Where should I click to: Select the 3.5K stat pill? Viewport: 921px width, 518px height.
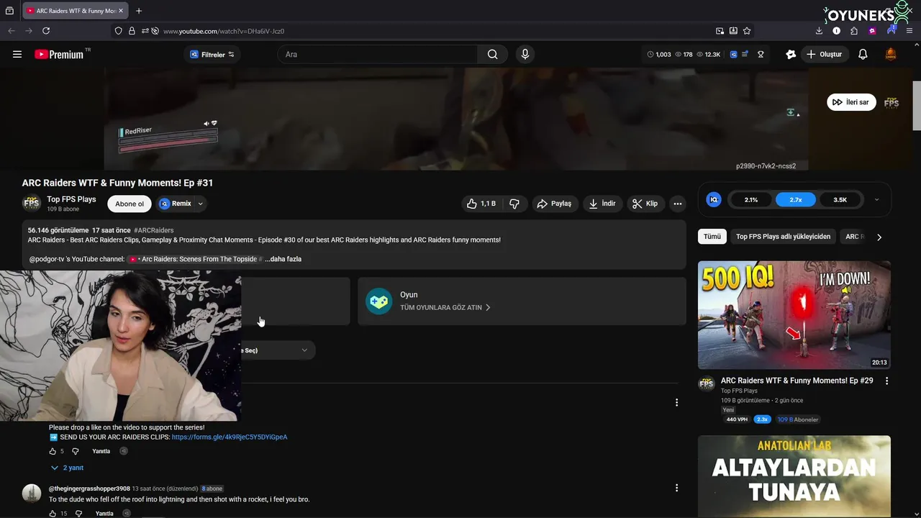click(840, 199)
